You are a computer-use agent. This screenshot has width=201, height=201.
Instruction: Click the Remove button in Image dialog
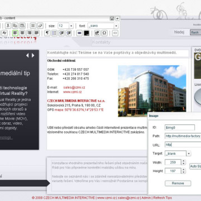[178, 183]
